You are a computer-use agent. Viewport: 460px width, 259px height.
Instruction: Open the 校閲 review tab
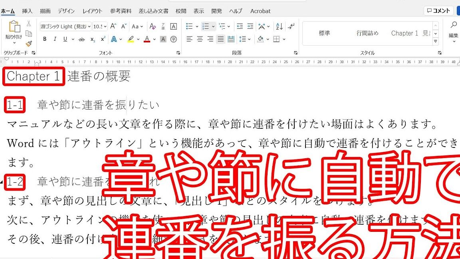coord(181,11)
